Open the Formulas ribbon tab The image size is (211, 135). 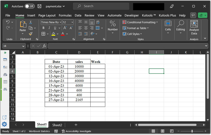click(x=65, y=15)
